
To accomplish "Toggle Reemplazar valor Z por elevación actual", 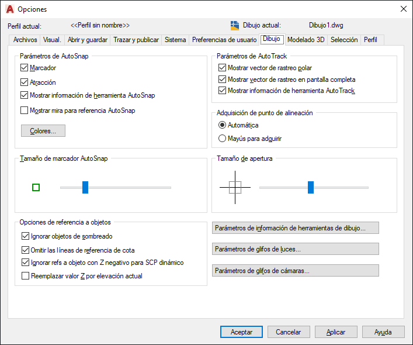I will click(25, 275).
